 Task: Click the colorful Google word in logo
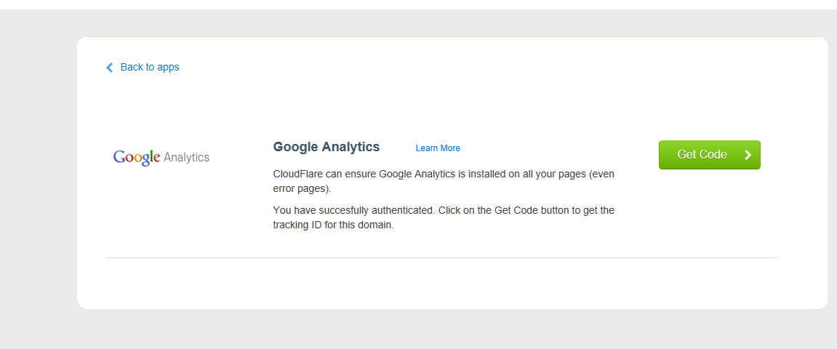point(137,157)
